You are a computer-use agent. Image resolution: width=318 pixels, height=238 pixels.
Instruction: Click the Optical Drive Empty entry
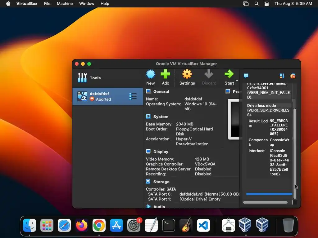[200, 199]
